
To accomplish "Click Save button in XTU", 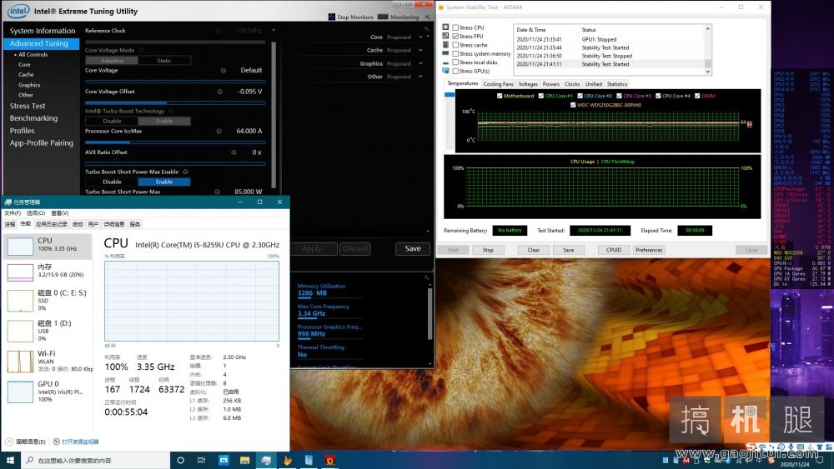I will point(413,248).
